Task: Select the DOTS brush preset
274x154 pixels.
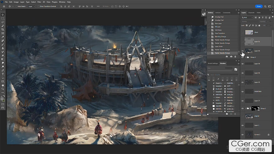Action: click(218, 100)
